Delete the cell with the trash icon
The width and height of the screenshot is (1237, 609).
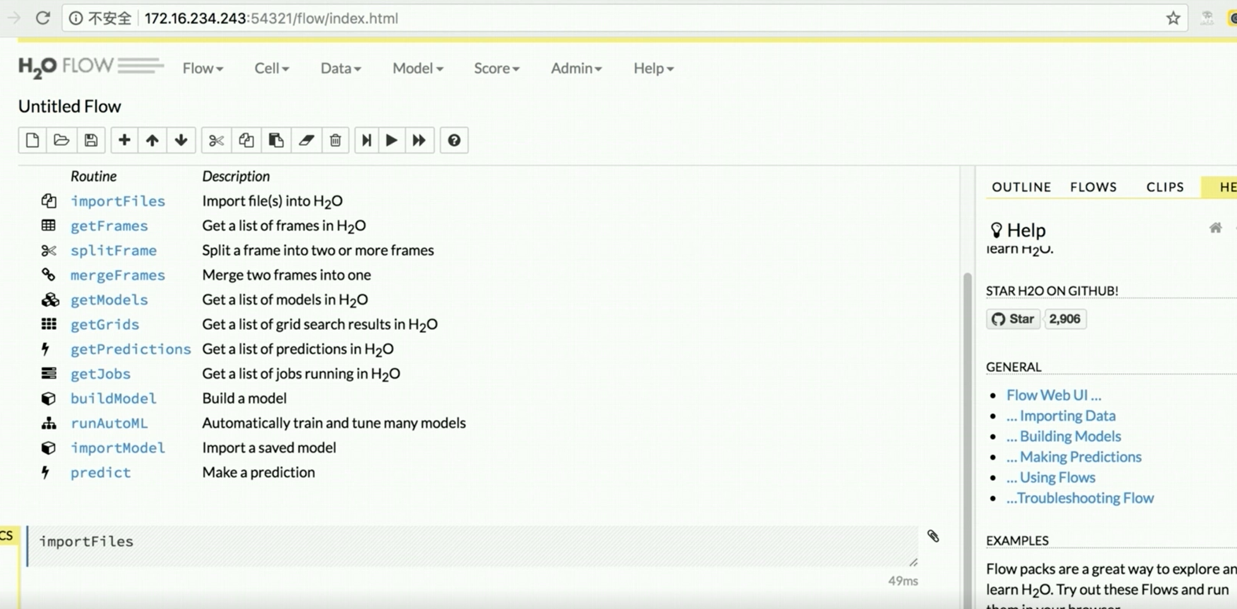tap(335, 141)
